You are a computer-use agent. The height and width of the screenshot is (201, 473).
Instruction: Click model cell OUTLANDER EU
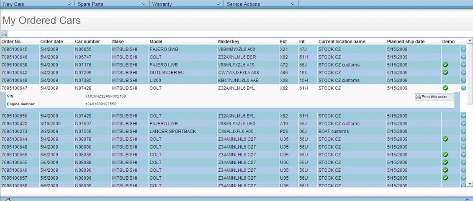click(167, 73)
